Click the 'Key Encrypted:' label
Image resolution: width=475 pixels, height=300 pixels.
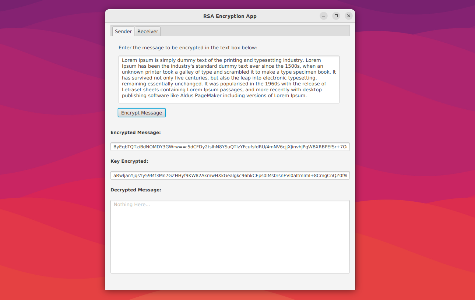click(x=129, y=161)
